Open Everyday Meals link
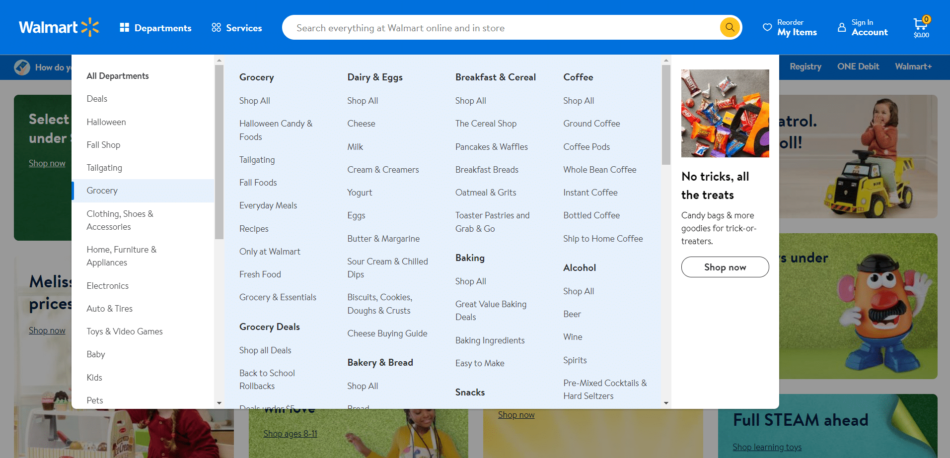This screenshot has height=458, width=950. [x=268, y=205]
